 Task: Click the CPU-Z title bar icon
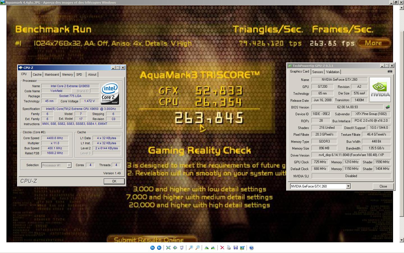[x=20, y=68]
